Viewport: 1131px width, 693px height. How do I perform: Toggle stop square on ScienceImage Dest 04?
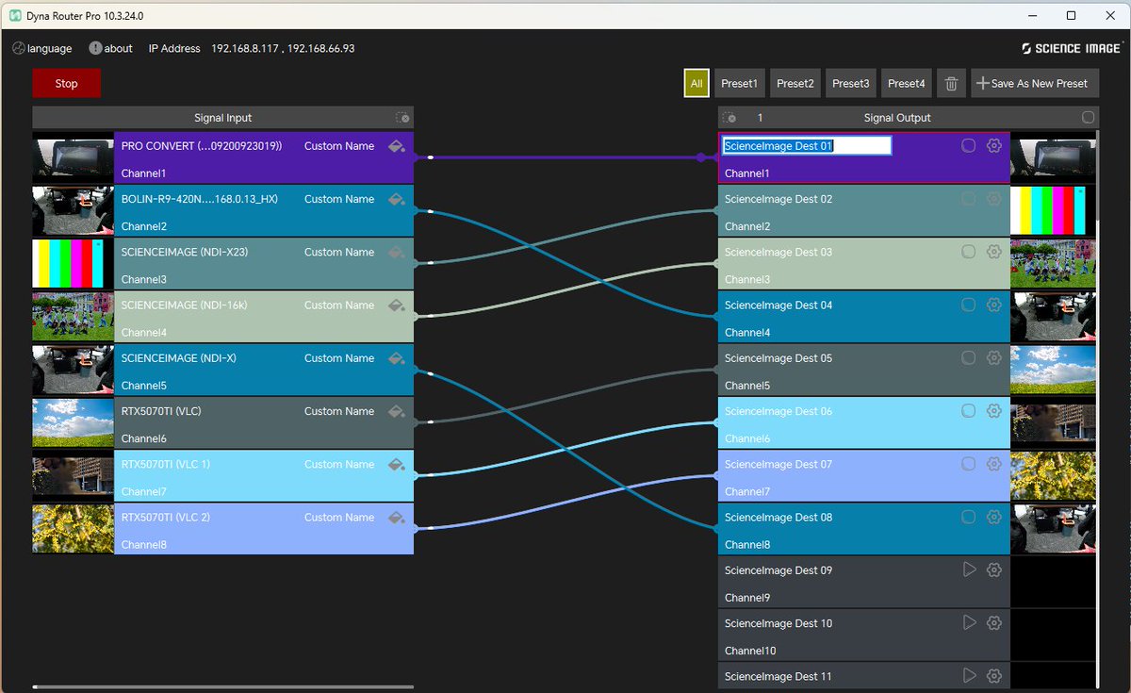point(968,305)
